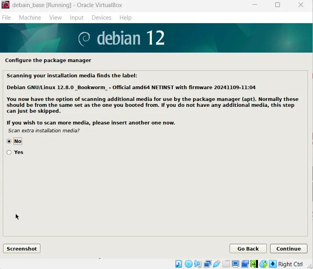Click the Right Ctrl host key label
This screenshot has height=269, width=313.
click(x=291, y=264)
